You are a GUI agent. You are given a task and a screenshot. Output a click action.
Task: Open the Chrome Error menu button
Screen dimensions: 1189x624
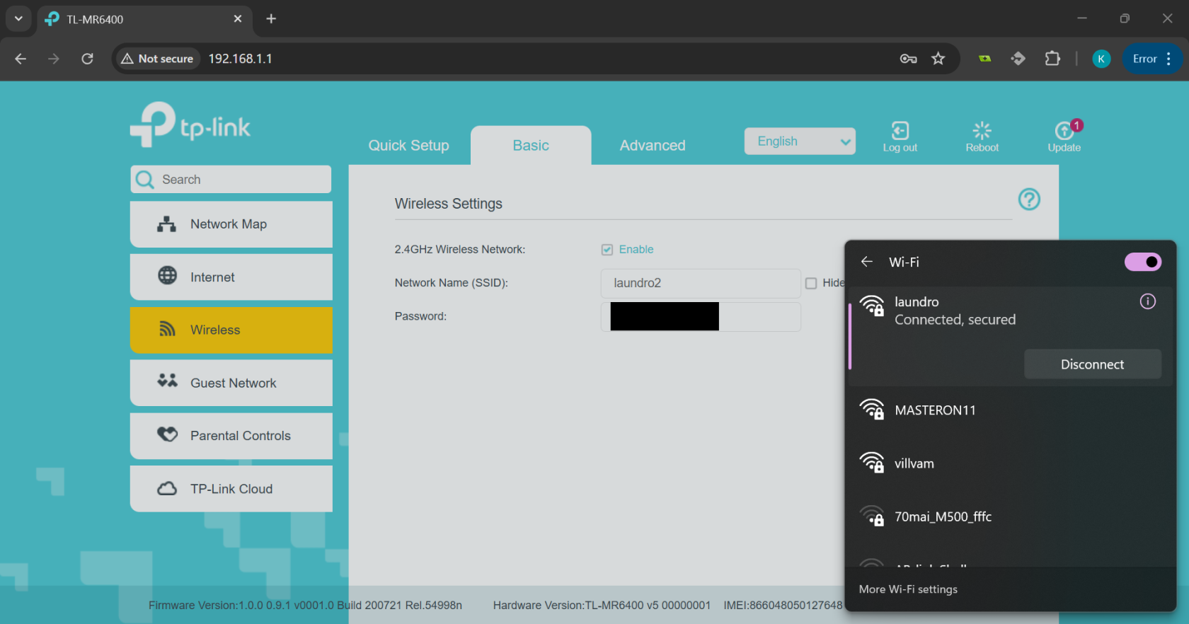[x=1152, y=59]
